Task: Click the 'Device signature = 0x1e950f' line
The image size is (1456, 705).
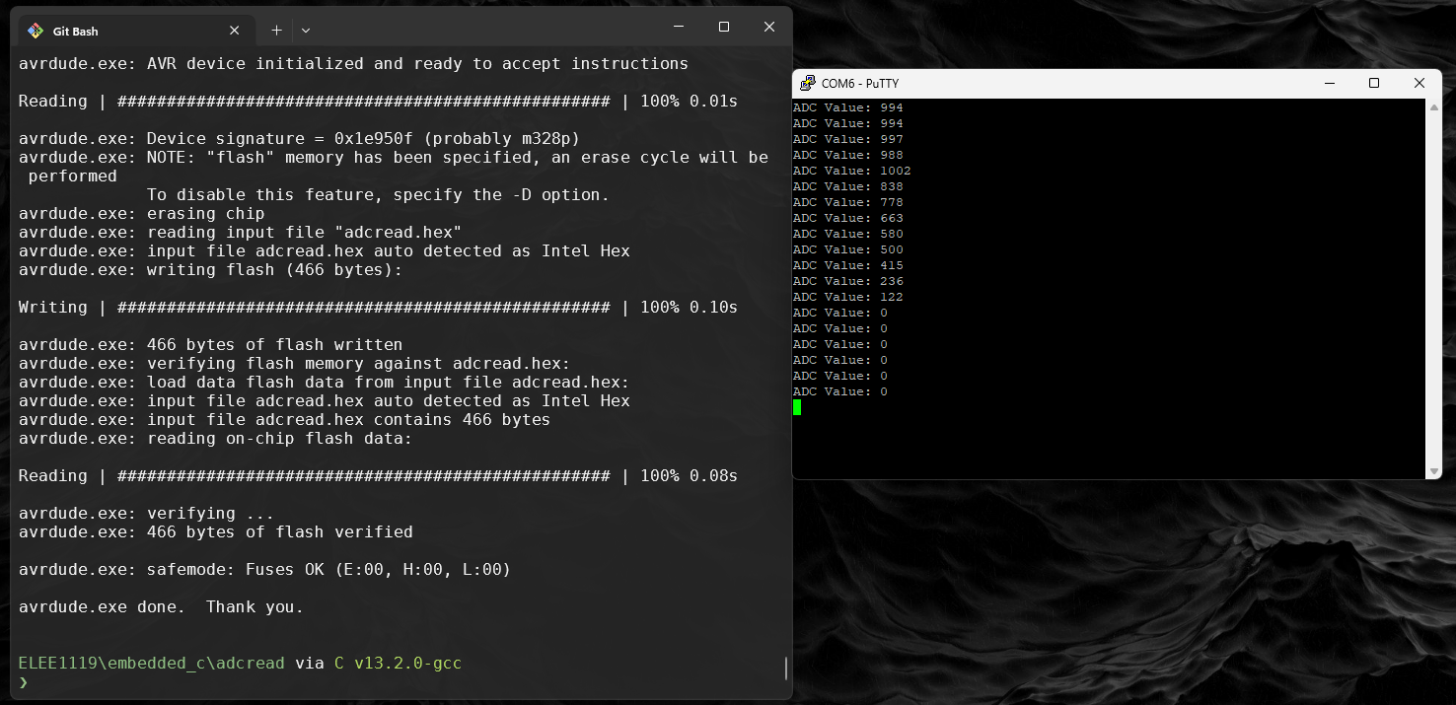Action: click(x=299, y=138)
